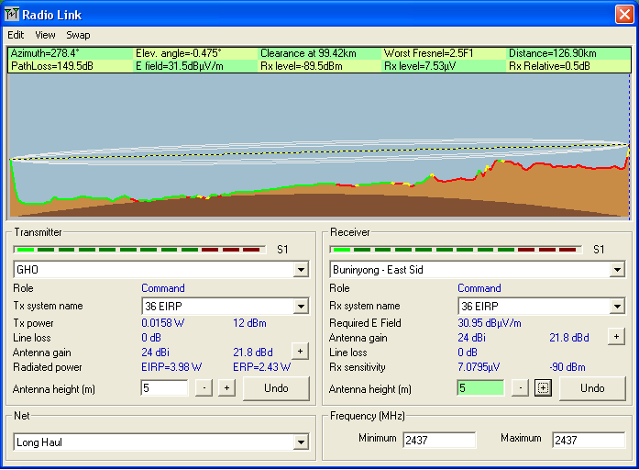
Task: Click the transmitter Line loss 0 dB value
Action: click(x=151, y=338)
